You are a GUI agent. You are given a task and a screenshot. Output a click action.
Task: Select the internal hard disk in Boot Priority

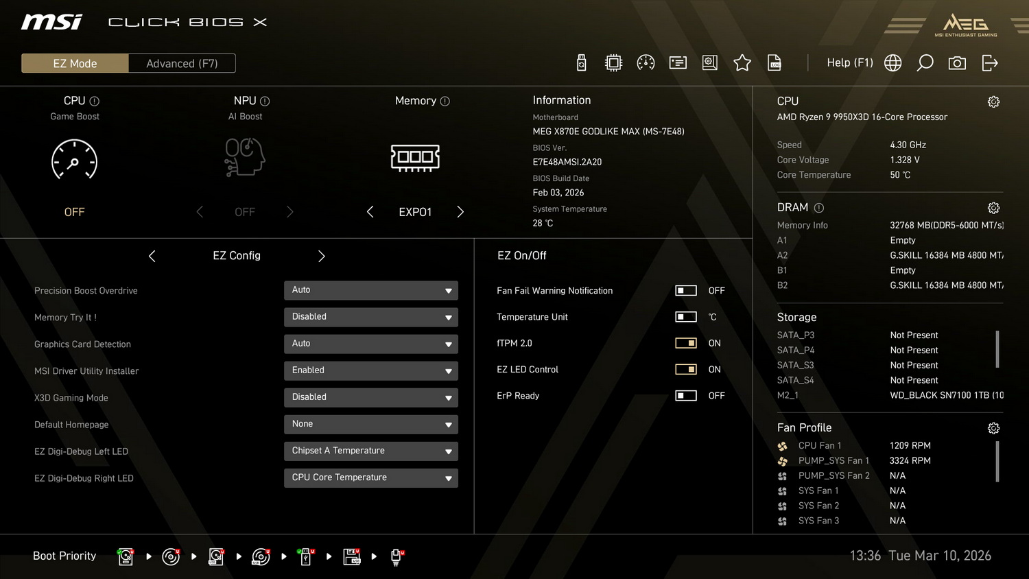pos(126,556)
